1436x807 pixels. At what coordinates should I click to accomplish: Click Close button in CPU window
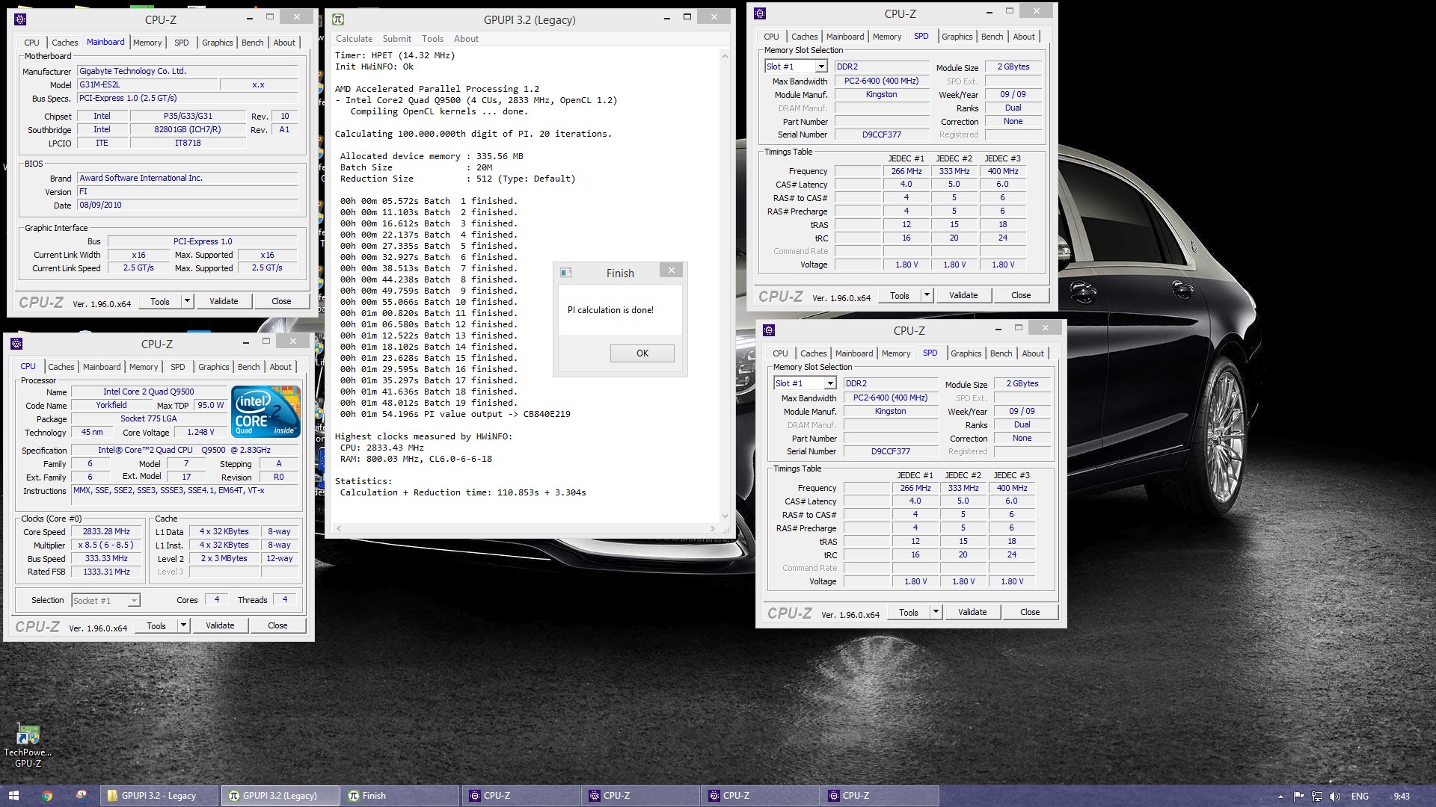(277, 625)
